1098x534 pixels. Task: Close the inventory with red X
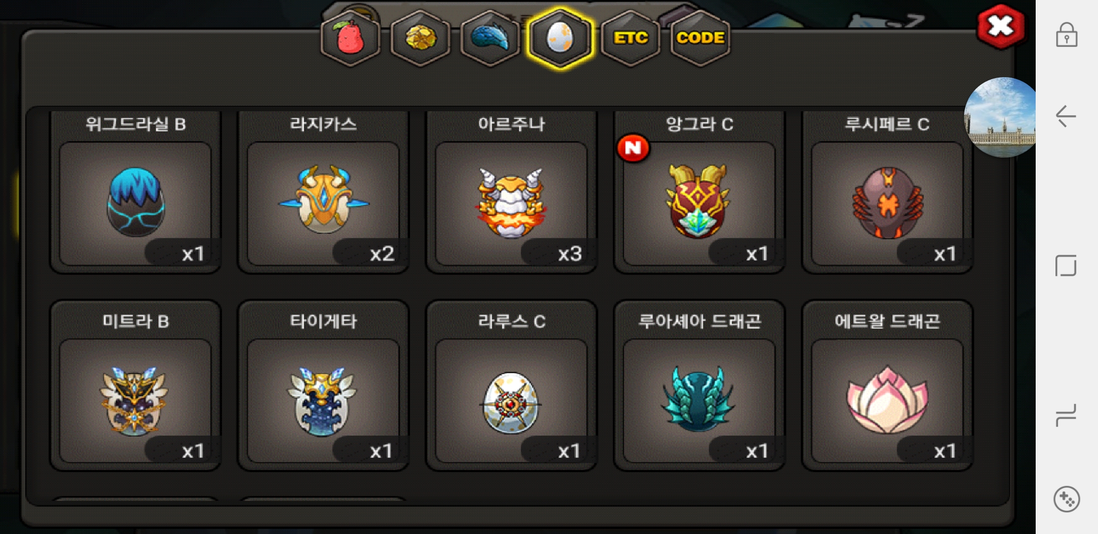pos(1001,27)
